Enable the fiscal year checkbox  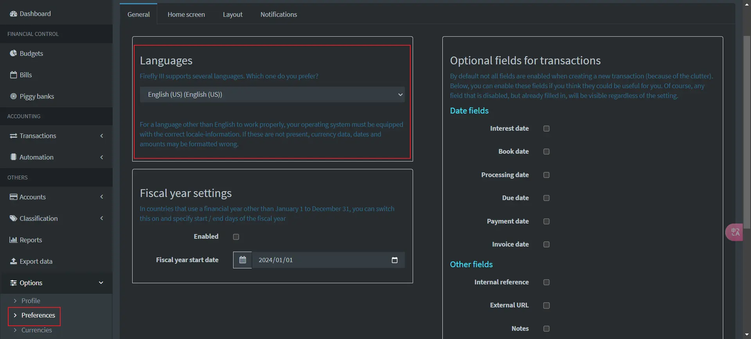pyautogui.click(x=236, y=237)
